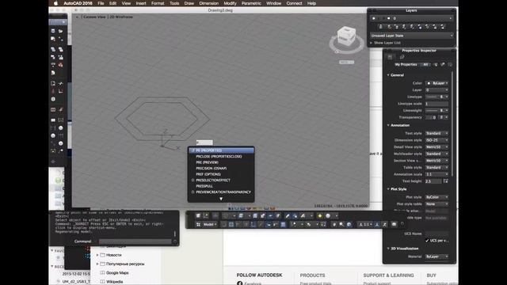The image size is (507, 285).
Task: Open the Annotation scale 1:1 dropdown in the inspector
Action: click(436, 174)
